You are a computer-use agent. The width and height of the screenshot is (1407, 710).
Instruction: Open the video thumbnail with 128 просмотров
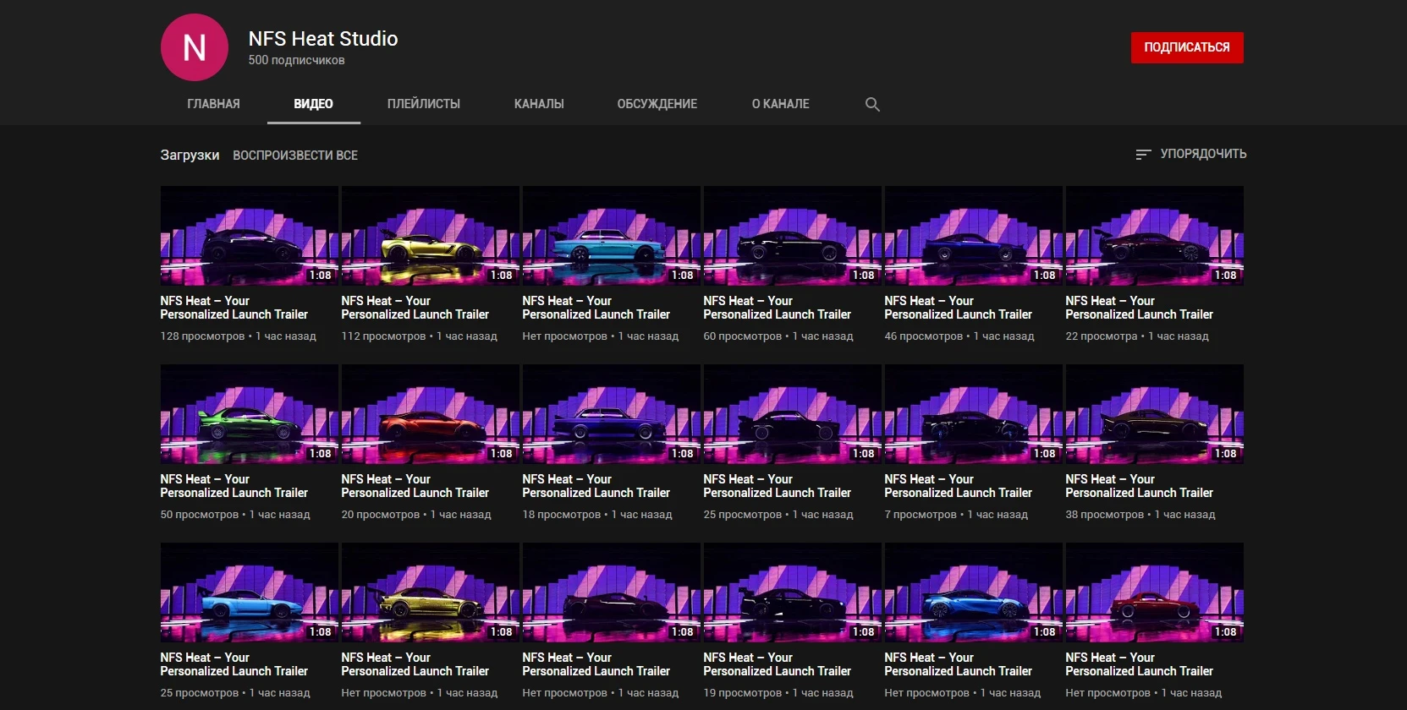click(x=250, y=236)
